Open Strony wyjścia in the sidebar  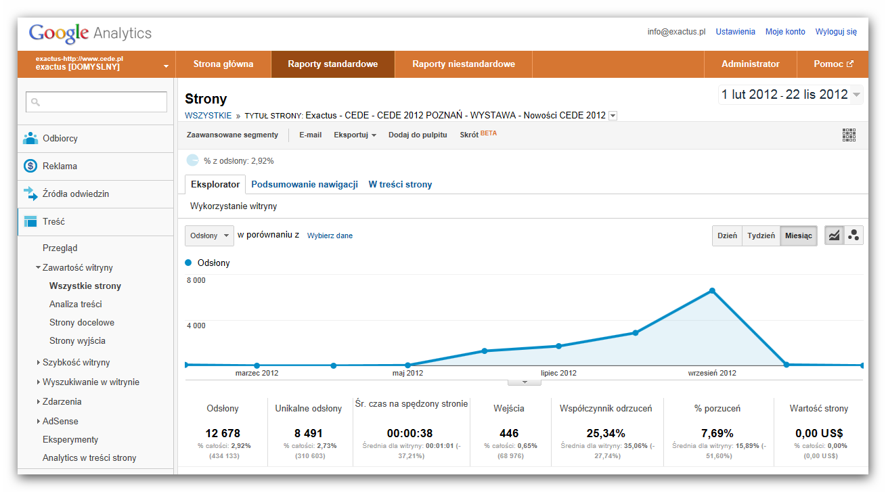(x=77, y=340)
